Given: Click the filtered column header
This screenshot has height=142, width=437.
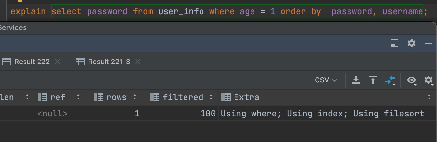Looking at the screenshot, I should 183,97.
